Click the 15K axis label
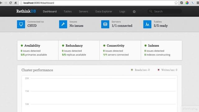Screen dimensions: 199x112 (27, 91)
